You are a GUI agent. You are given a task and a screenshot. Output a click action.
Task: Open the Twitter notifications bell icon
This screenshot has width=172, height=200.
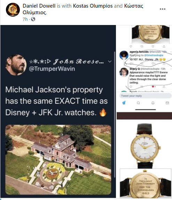click(153, 103)
